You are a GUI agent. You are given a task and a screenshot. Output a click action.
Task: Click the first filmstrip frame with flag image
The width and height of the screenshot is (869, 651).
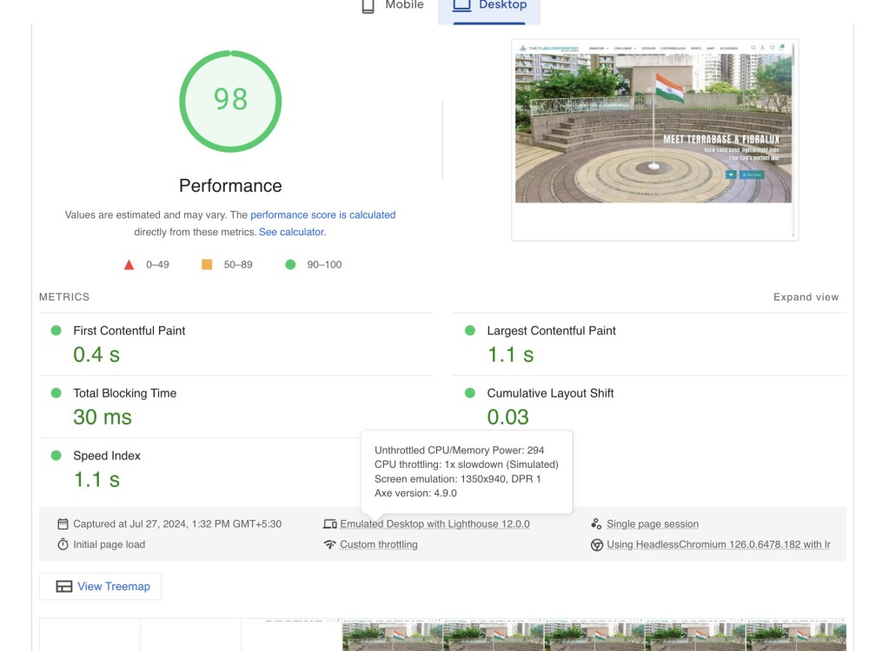click(x=393, y=635)
